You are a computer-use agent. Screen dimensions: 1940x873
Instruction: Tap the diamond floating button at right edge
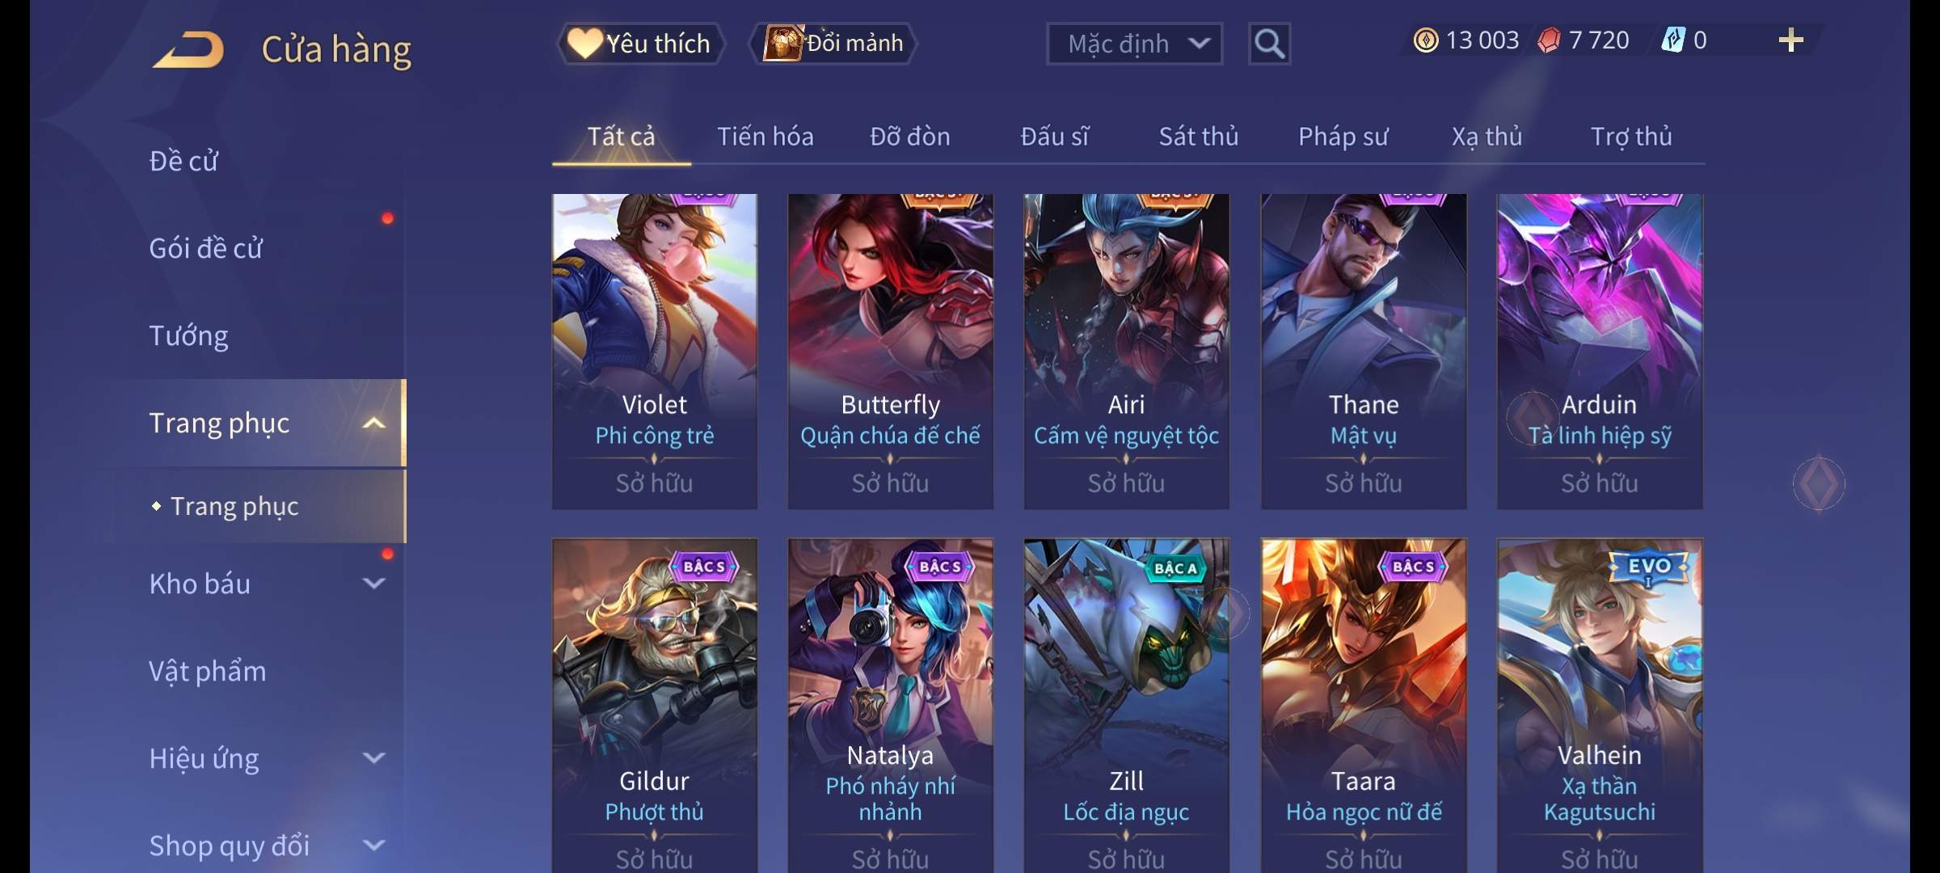pyautogui.click(x=1819, y=483)
